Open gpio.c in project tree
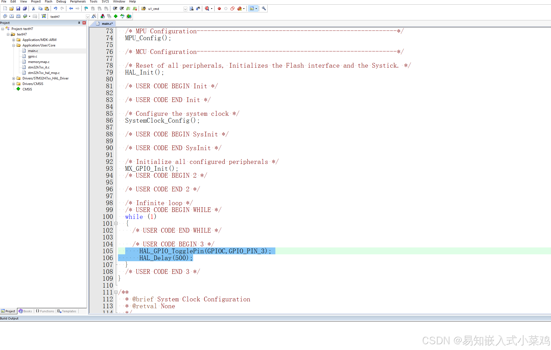This screenshot has width=551, height=350. pos(32,56)
